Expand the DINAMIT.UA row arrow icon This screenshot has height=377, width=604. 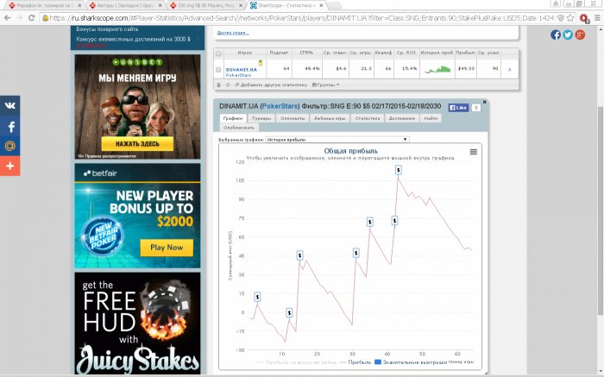[509, 69]
